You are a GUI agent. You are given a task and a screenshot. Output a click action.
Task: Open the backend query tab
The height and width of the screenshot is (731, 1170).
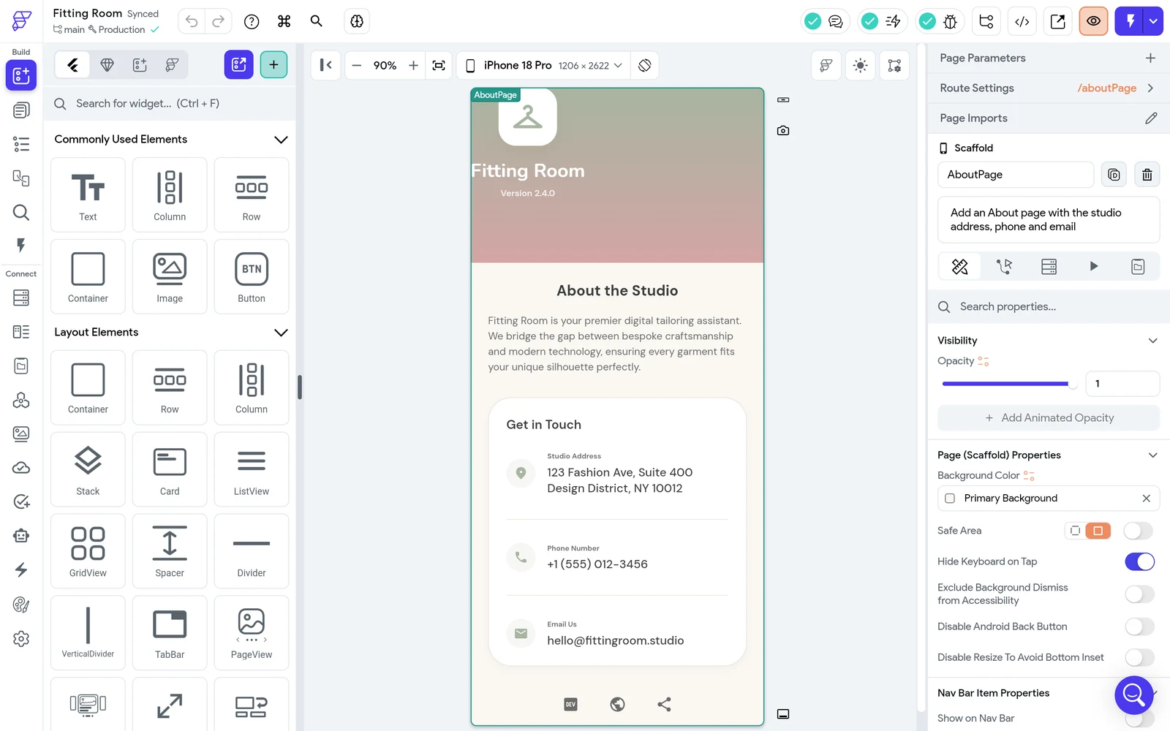[x=1049, y=267]
